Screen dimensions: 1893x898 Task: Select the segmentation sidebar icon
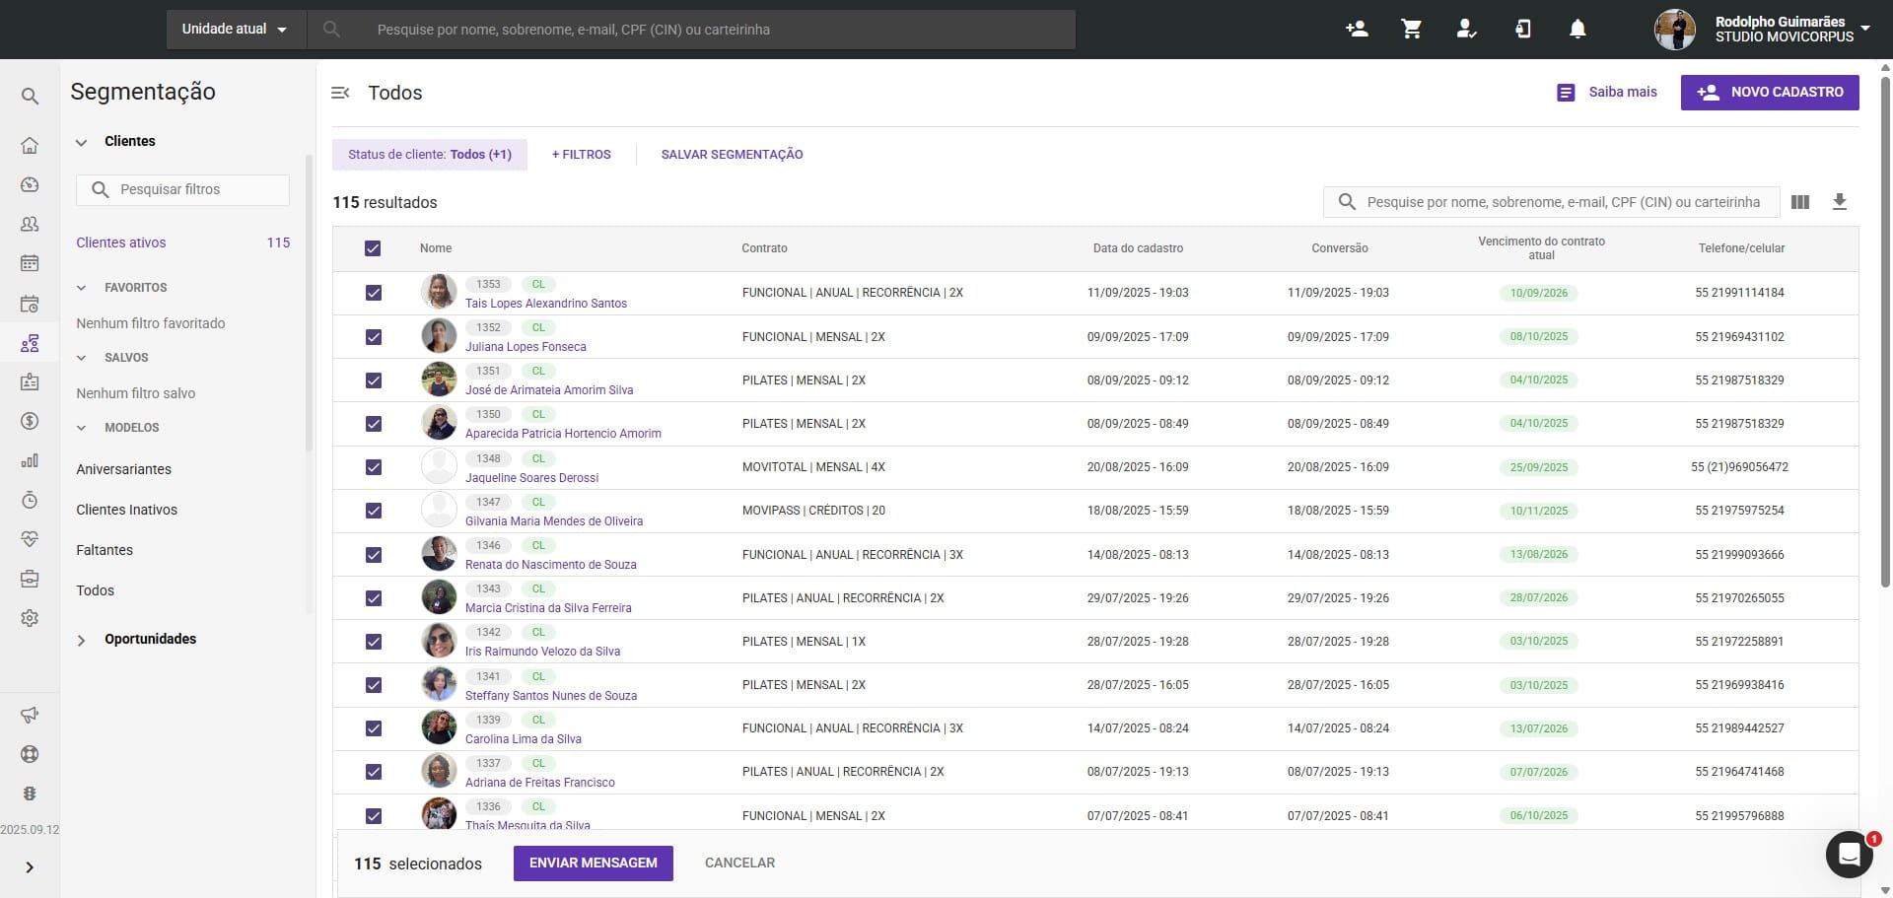[30, 343]
